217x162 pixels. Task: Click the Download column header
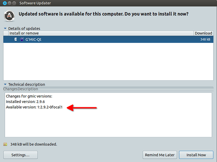tap(203, 33)
